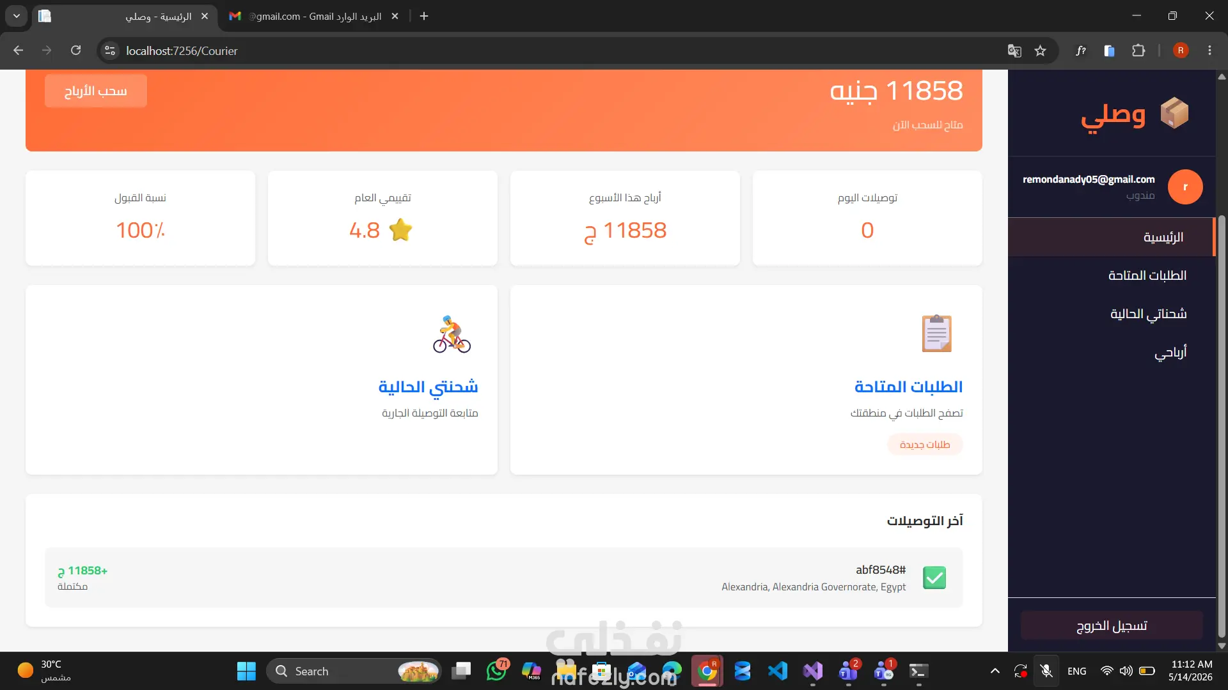Click the #abf8548 order ID text

click(x=881, y=569)
